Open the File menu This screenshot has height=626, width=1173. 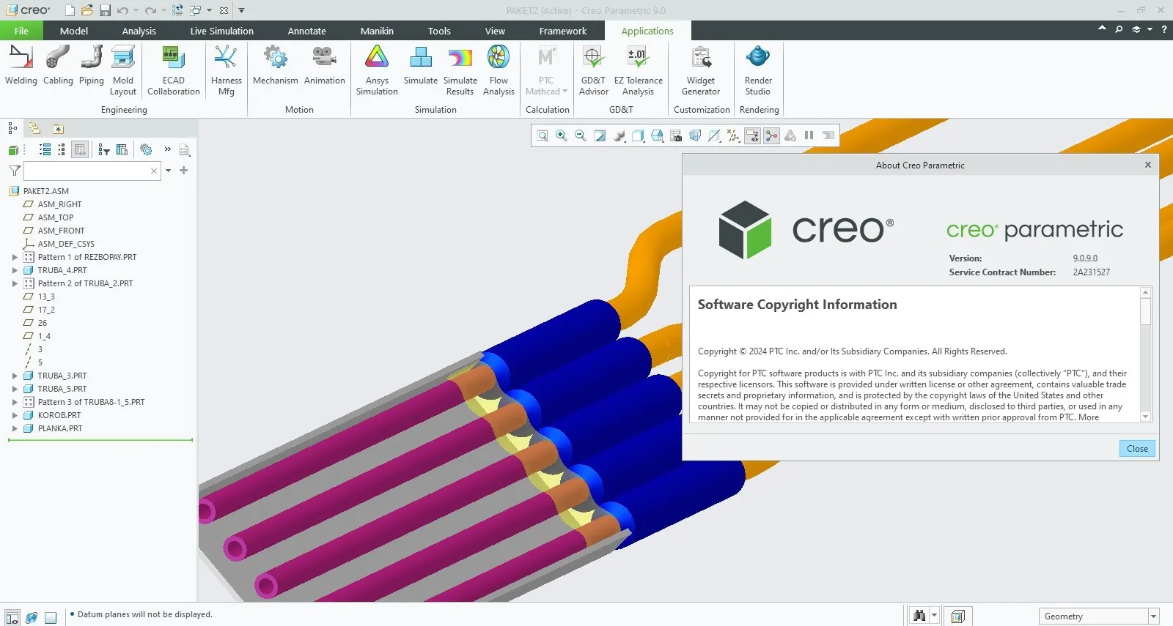(x=21, y=31)
